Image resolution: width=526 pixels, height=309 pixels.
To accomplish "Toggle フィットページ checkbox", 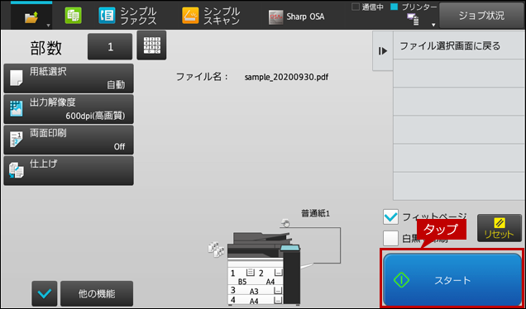I will pyautogui.click(x=391, y=217).
